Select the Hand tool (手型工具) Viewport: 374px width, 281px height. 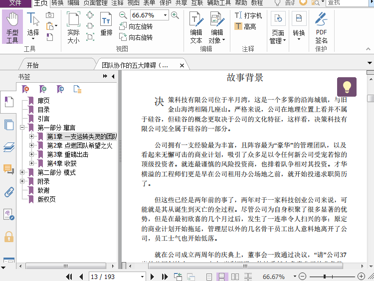[x=12, y=27]
